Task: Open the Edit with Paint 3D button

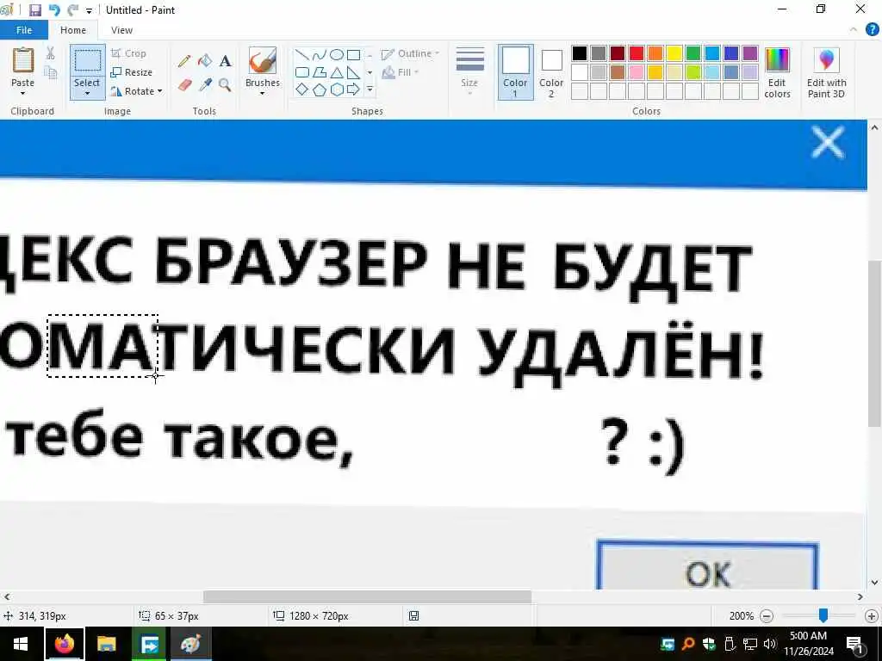Action: click(826, 73)
